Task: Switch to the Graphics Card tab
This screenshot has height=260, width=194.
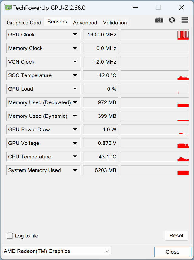Action: pos(24,23)
